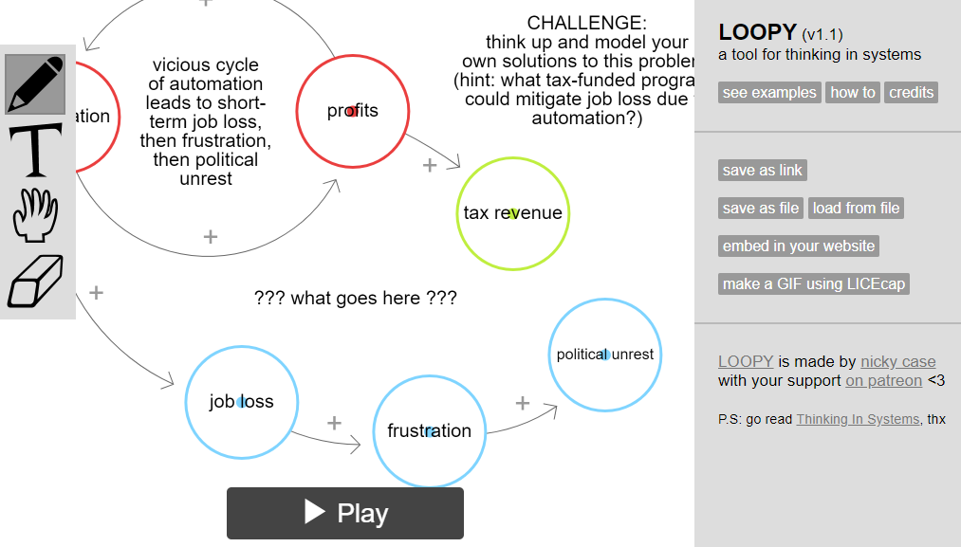The image size is (961, 547).
Task: Select the hand drag tool
Action: [36, 215]
